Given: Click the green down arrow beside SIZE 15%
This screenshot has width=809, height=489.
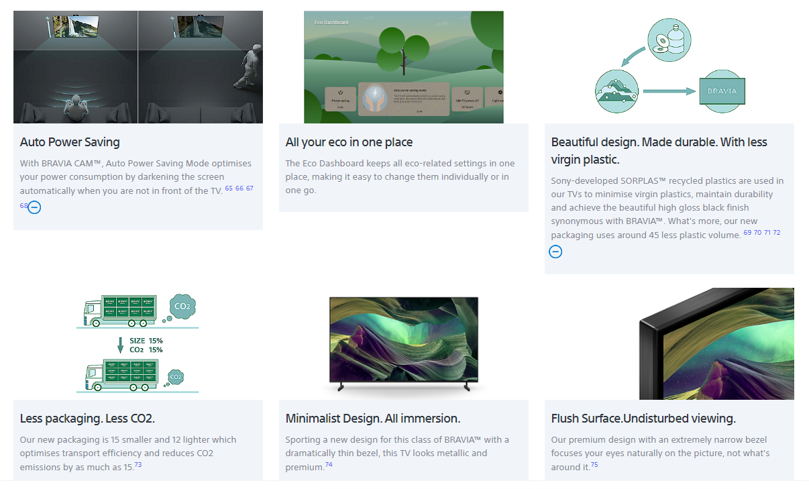Looking at the screenshot, I should [x=121, y=345].
